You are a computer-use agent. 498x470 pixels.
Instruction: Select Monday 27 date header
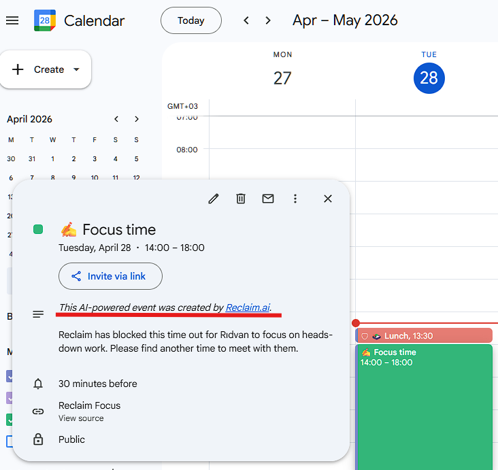282,78
